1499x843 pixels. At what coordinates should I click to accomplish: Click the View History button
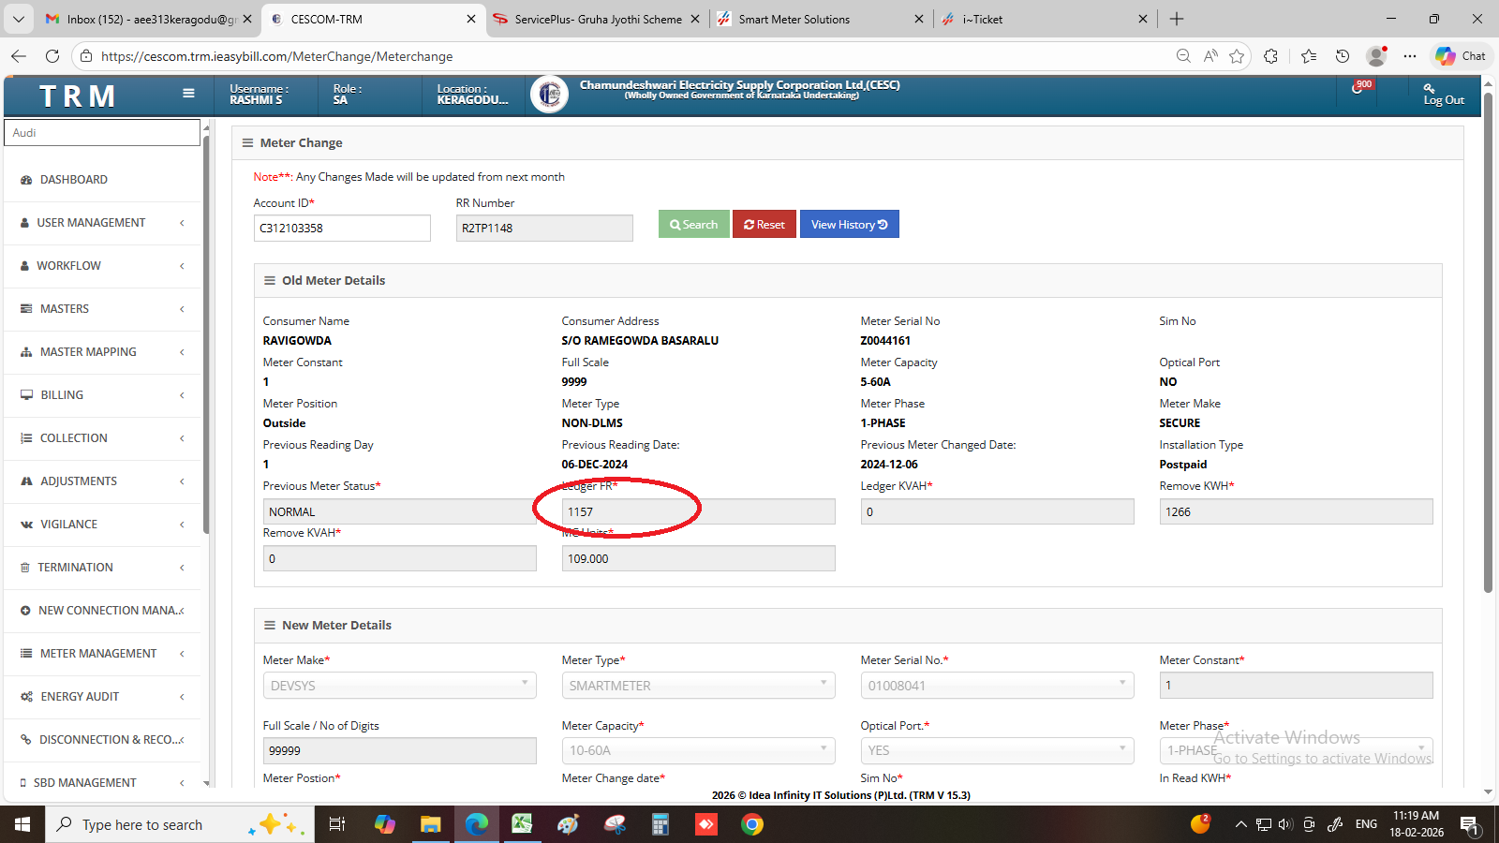(x=849, y=225)
